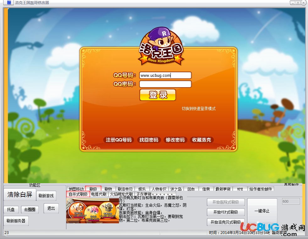Screen dimensions: 308x239
Task: Focus the QQ号码 input field
Action: tap(165, 75)
